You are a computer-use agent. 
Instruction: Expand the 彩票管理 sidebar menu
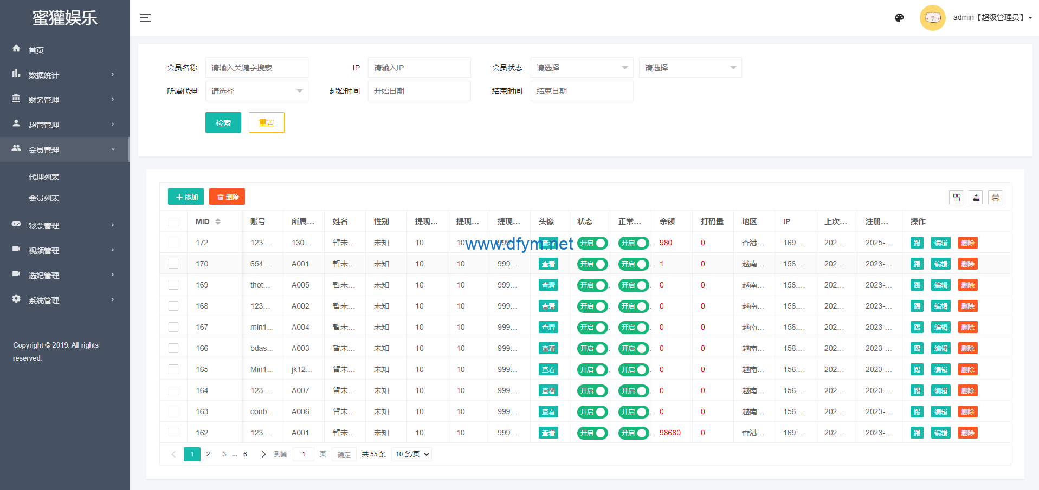pos(65,225)
